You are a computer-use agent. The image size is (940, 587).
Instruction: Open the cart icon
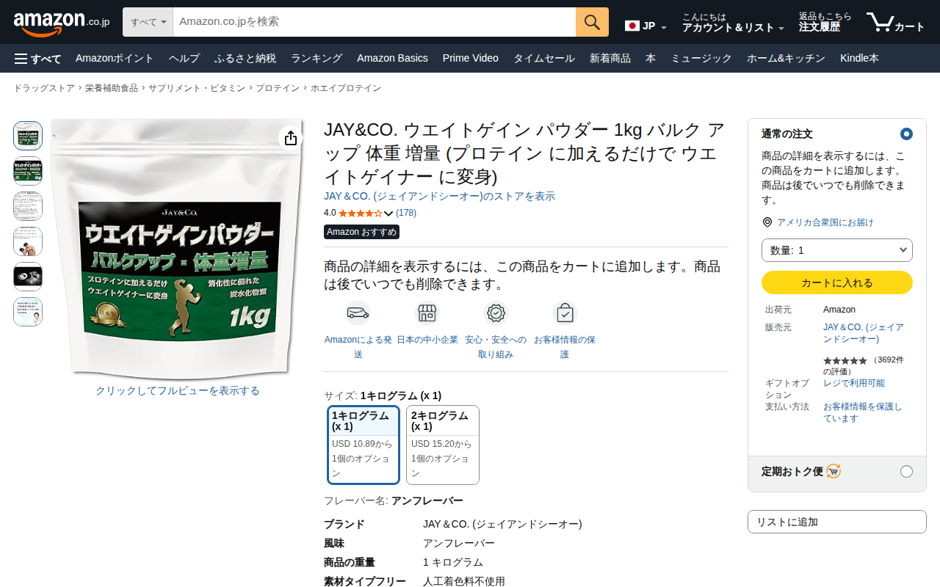click(x=895, y=22)
